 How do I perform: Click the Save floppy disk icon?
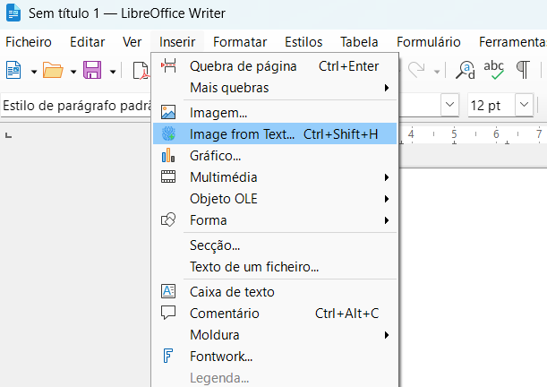pyautogui.click(x=92, y=70)
